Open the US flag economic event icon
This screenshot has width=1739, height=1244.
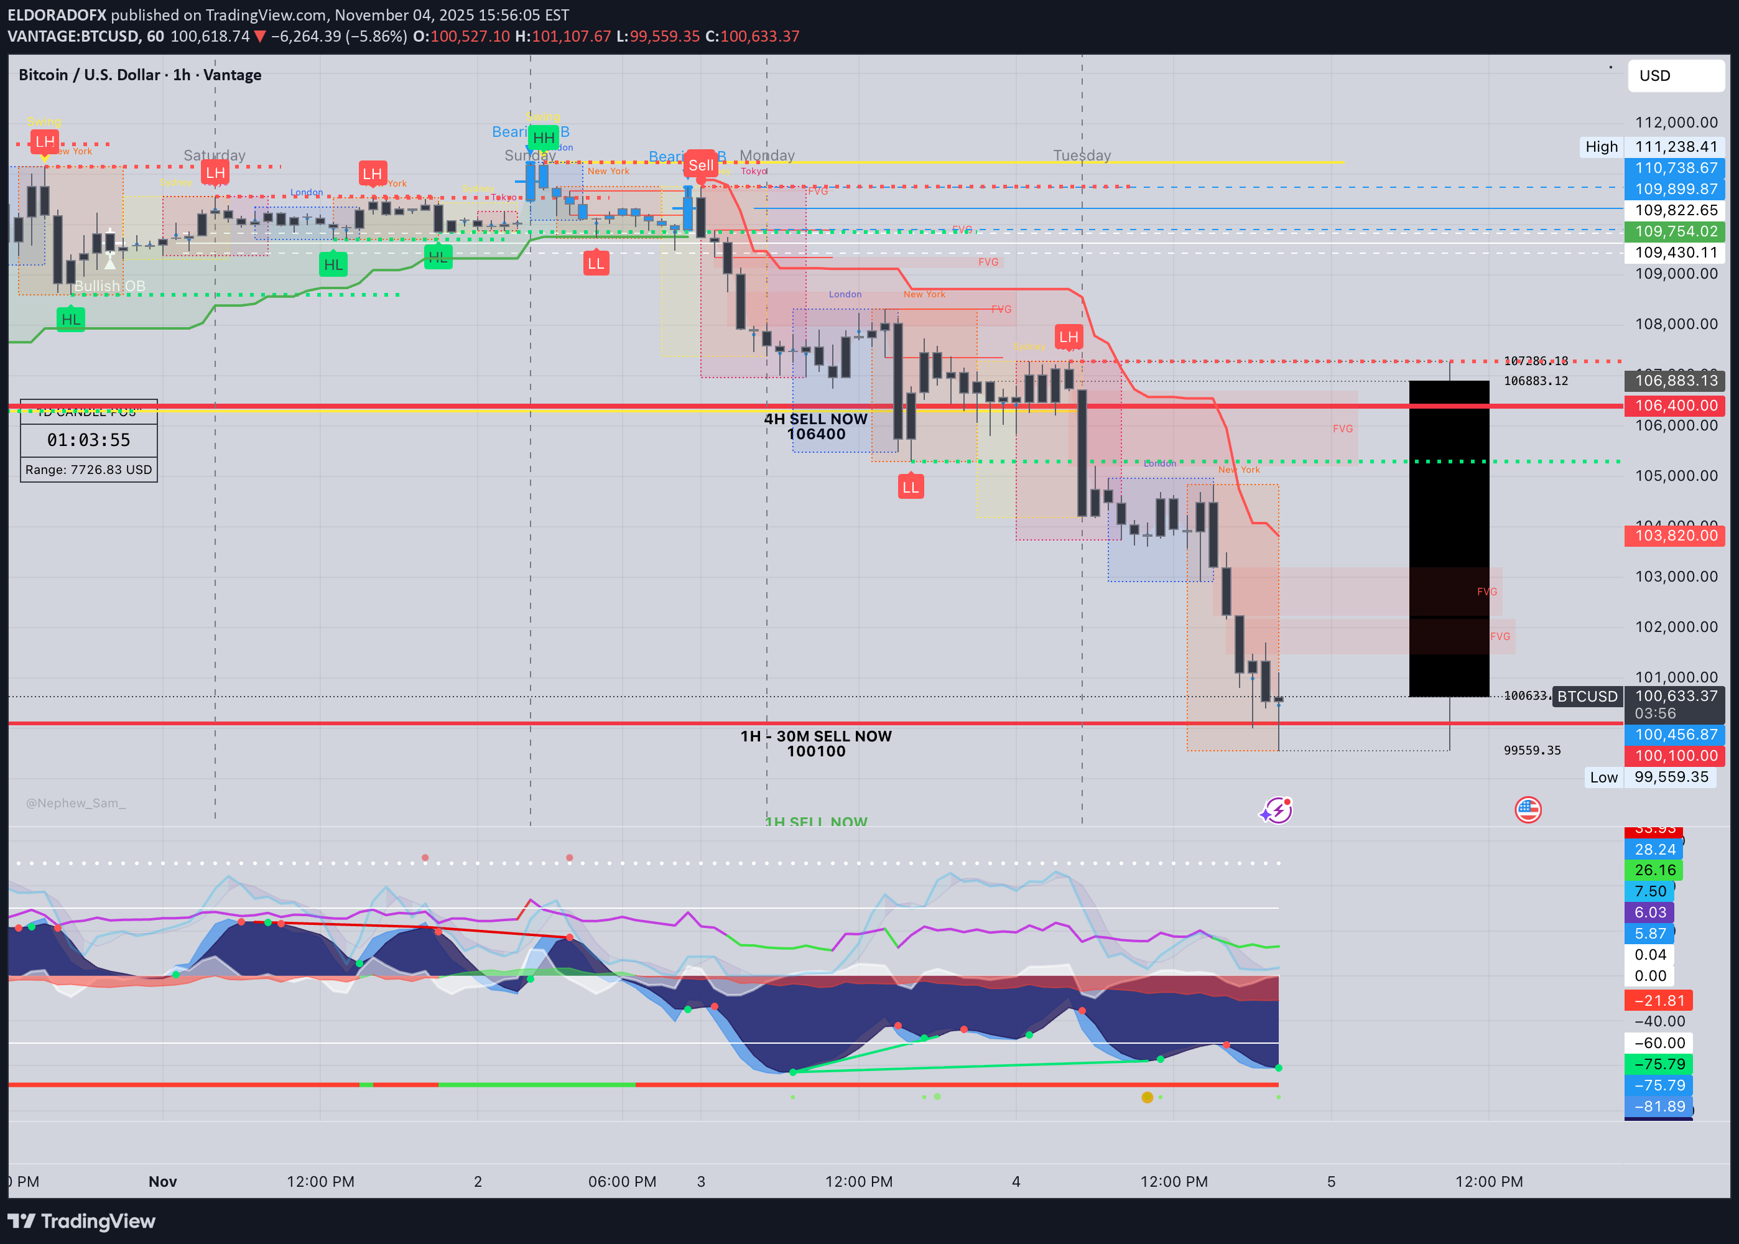pyautogui.click(x=1528, y=810)
